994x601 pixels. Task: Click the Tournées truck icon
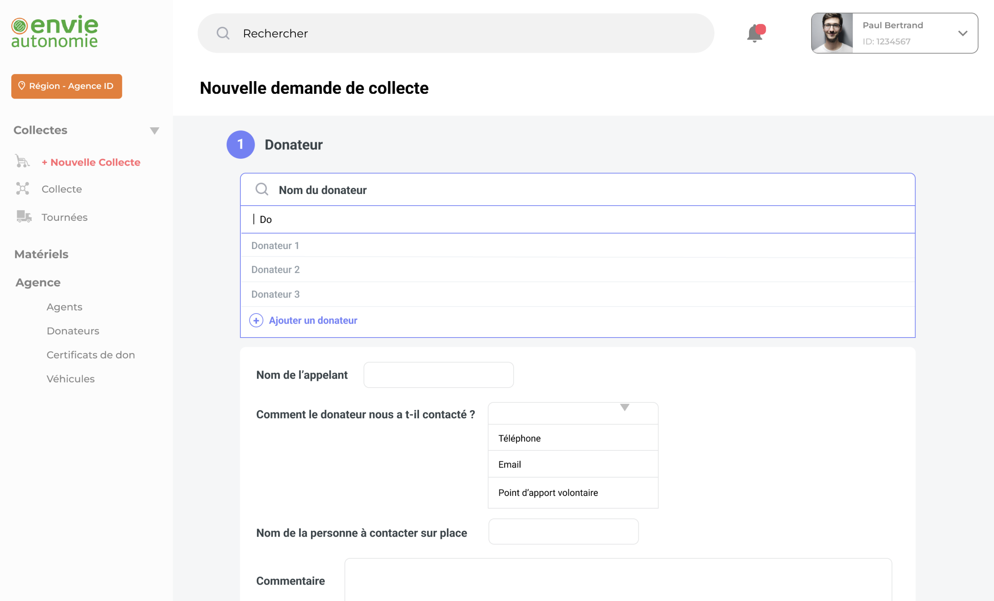pos(23,217)
